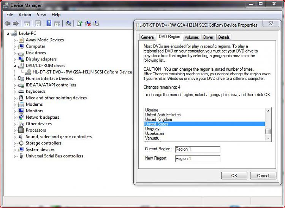Screen dimensions: 285x208
Task: Click the Keyboards category icon
Action: coord(21,92)
